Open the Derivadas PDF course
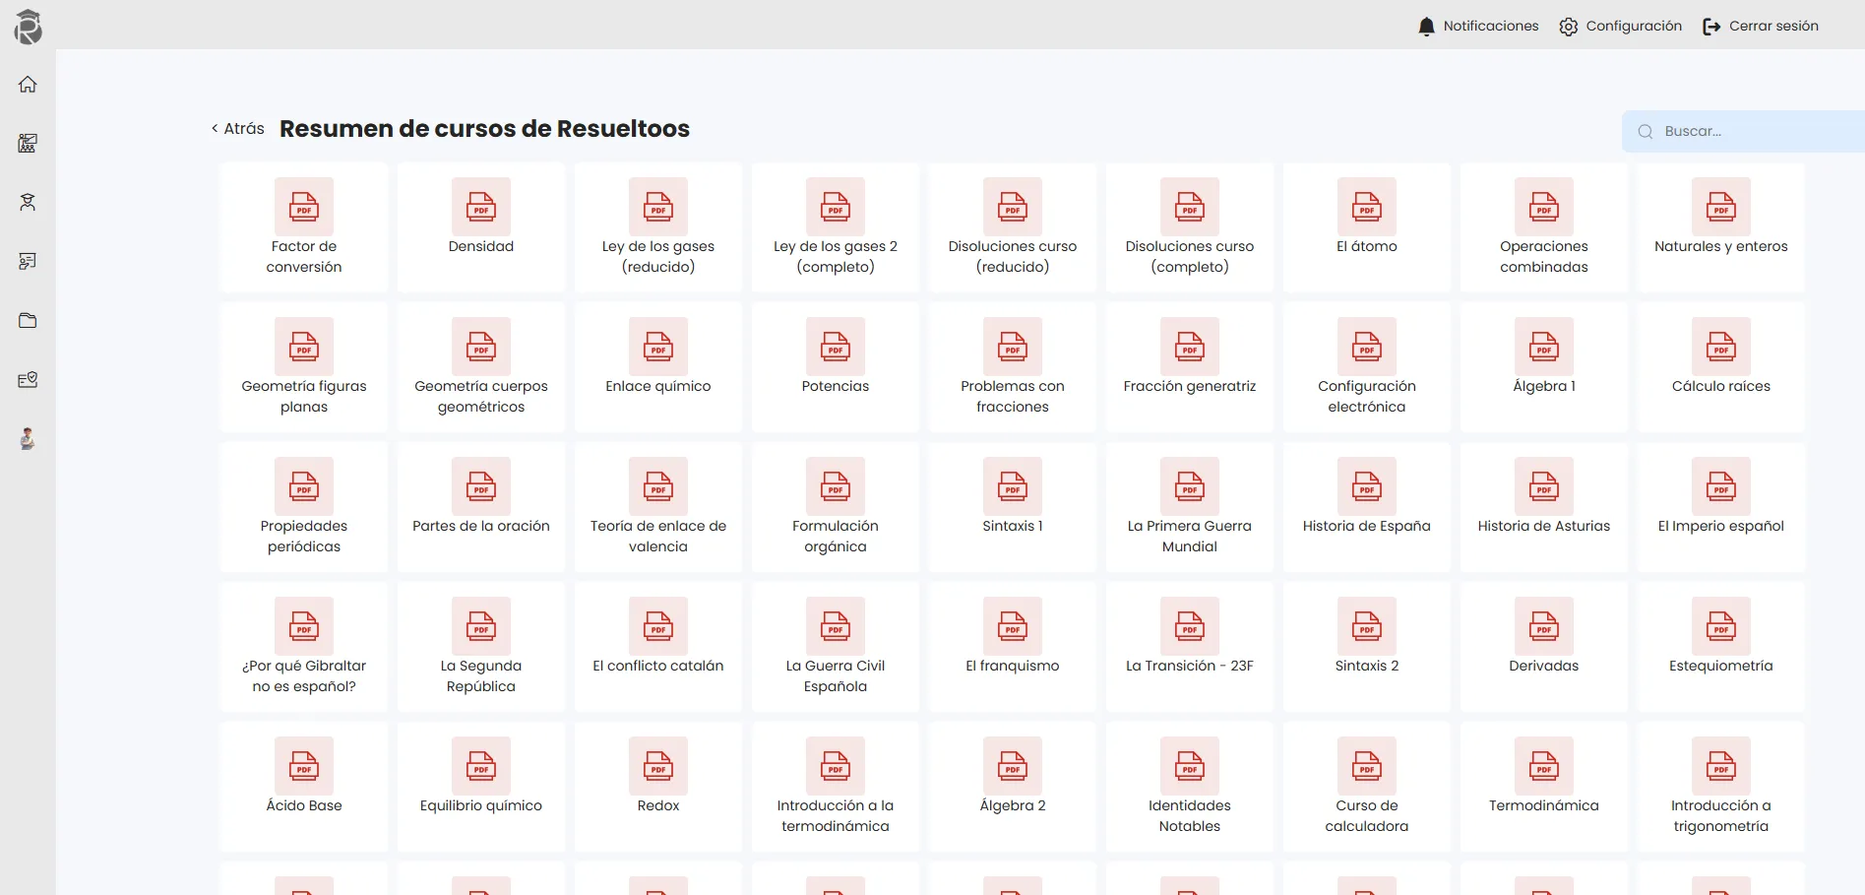This screenshot has width=1865, height=895. coord(1543,647)
